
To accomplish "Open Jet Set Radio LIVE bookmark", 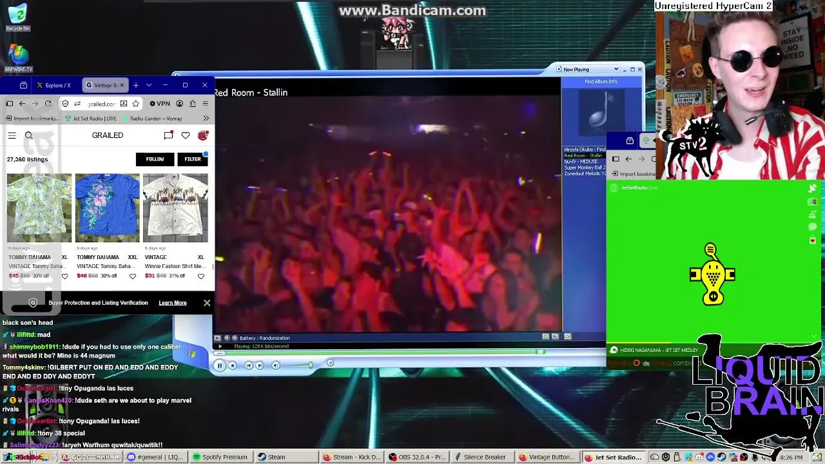I will tap(91, 119).
